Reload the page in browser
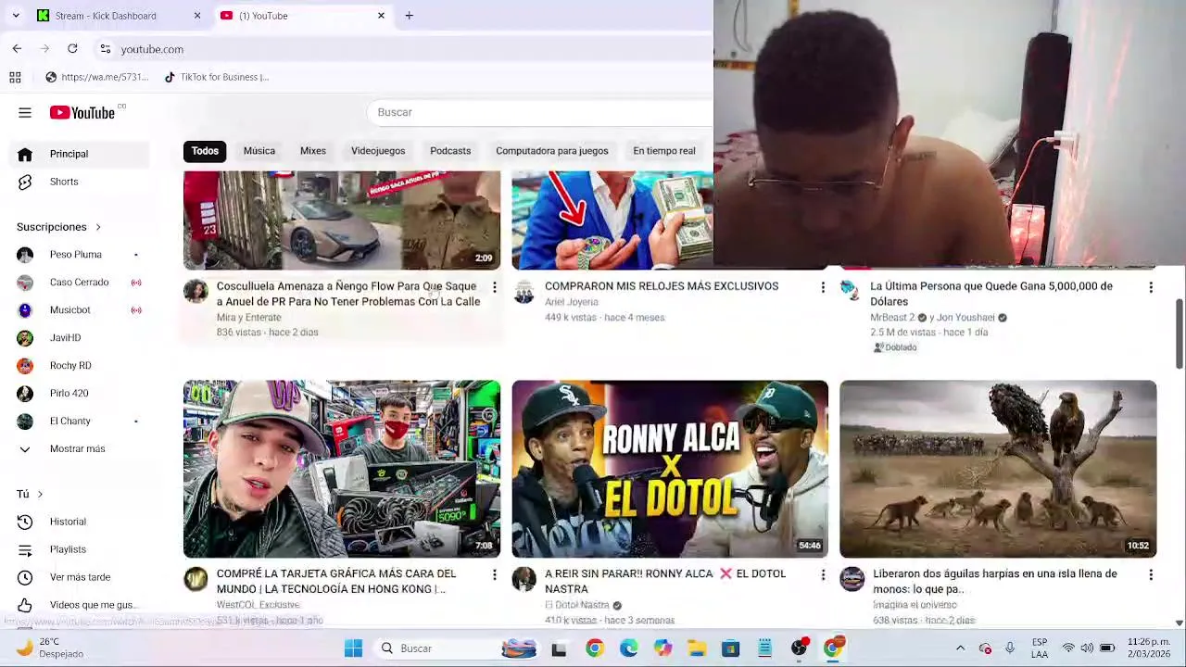This screenshot has width=1186, height=667. click(x=72, y=48)
